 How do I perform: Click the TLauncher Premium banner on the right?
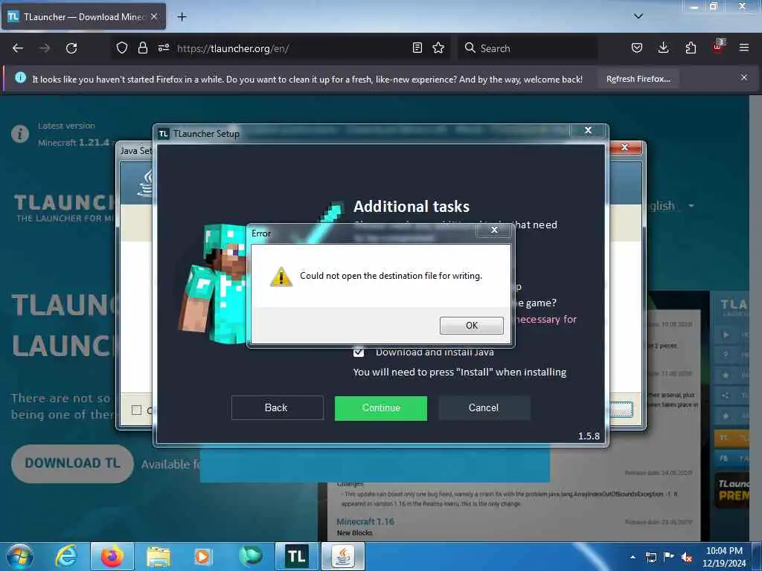coord(732,490)
